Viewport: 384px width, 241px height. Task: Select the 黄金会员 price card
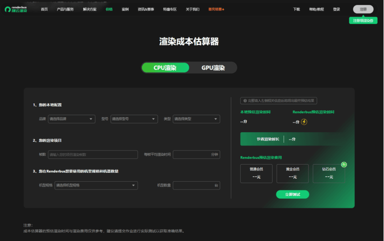(x=292, y=173)
